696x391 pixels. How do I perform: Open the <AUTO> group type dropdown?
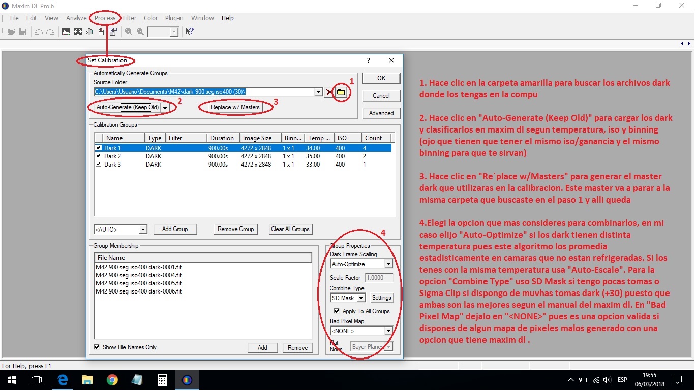(x=143, y=230)
